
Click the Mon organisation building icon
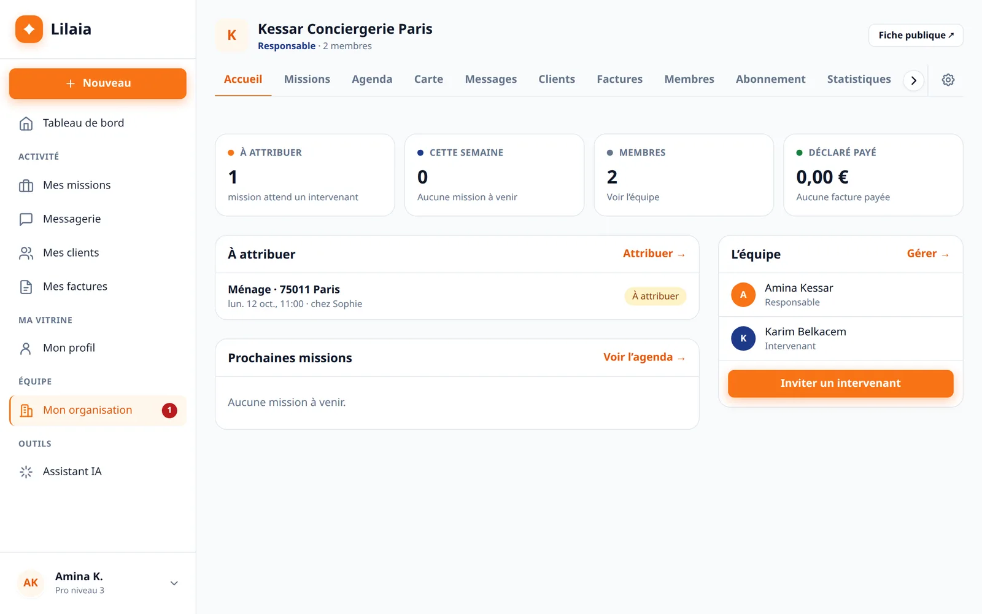pyautogui.click(x=26, y=410)
